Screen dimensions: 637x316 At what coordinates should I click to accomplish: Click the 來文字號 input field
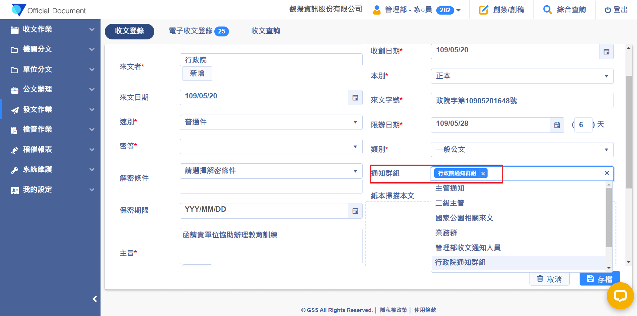[x=522, y=101]
